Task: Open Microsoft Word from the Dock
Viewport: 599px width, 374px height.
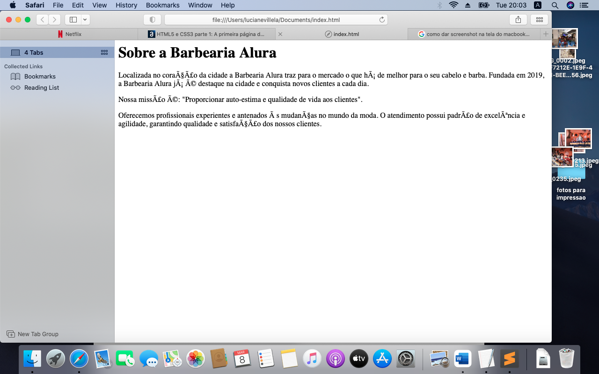Action: [462, 359]
